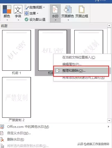Expand the Paragraph Spacing dropdown arrow

(44, 7)
